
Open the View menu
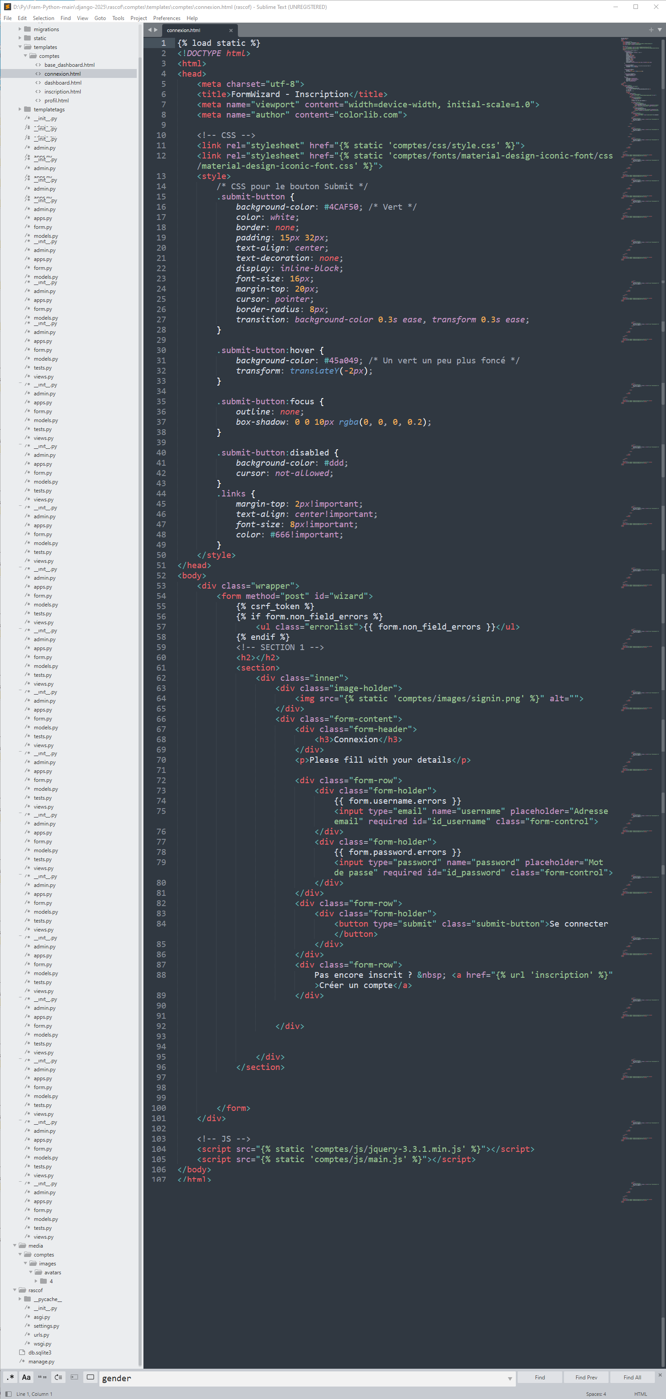pos(82,18)
